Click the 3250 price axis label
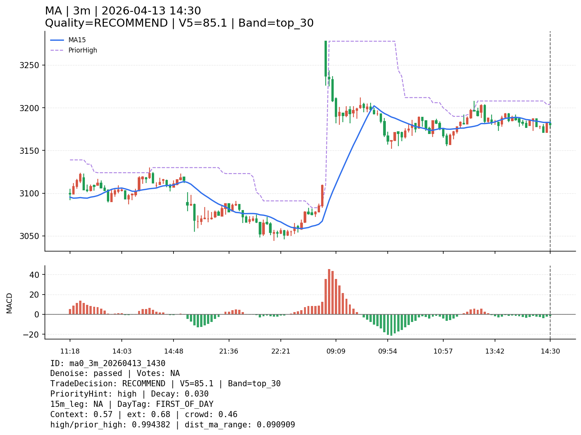The image size is (581, 435). (30, 65)
